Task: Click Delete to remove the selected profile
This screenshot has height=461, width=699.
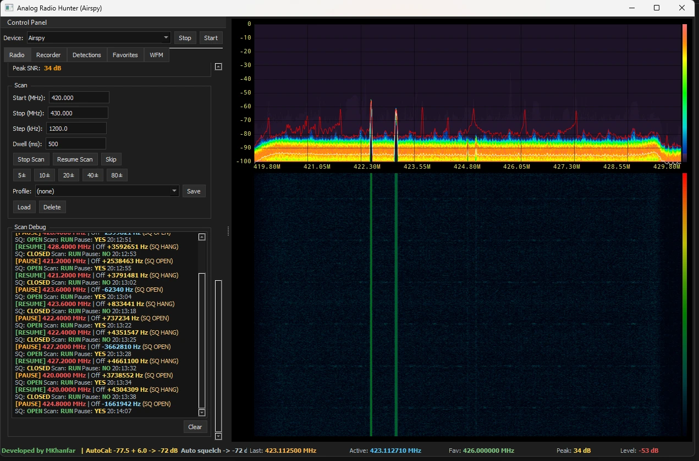Action: pyautogui.click(x=52, y=207)
